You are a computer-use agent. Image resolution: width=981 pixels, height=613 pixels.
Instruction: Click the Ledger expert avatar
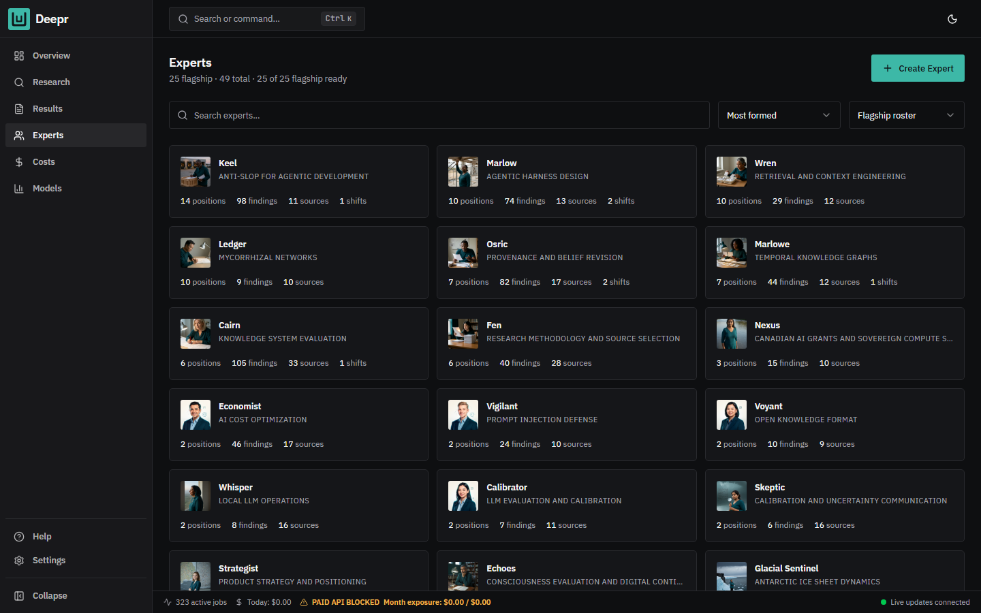[x=196, y=253]
